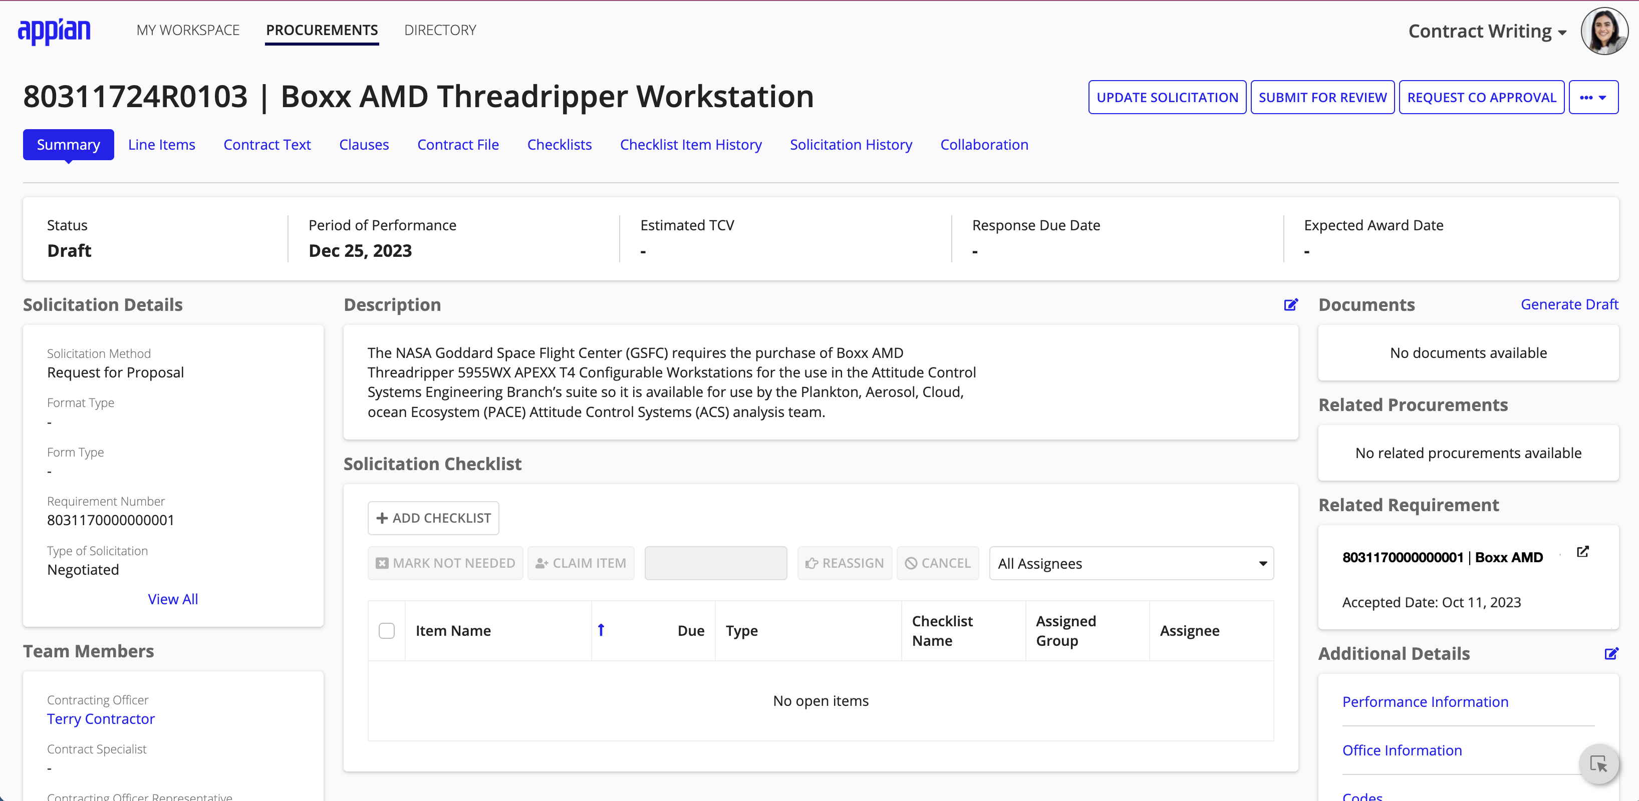Image resolution: width=1639 pixels, height=801 pixels.
Task: Click Submit For Review button
Action: (1323, 97)
